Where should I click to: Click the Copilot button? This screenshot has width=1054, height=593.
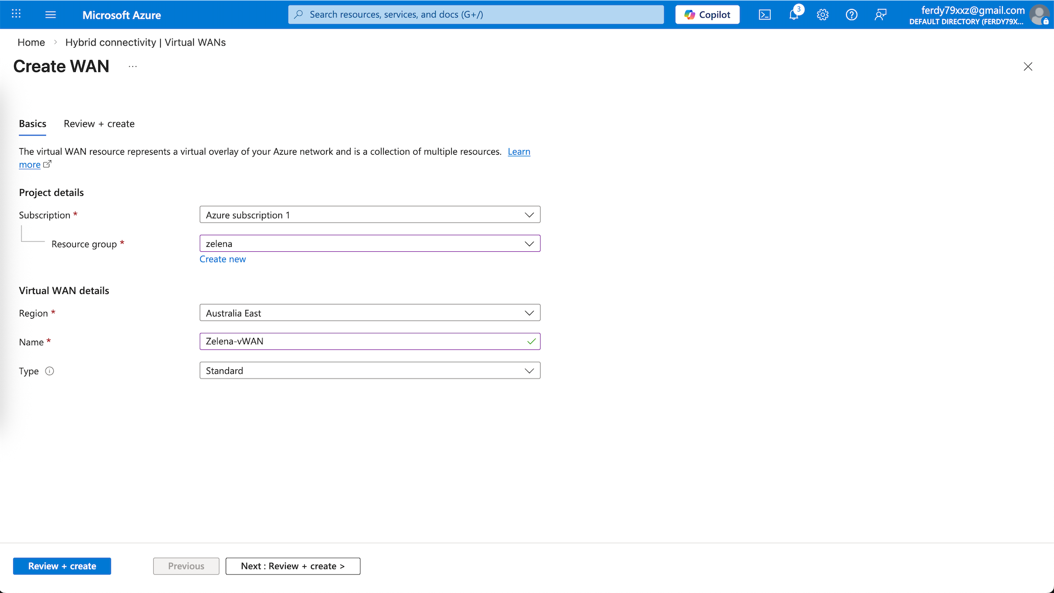pos(707,15)
